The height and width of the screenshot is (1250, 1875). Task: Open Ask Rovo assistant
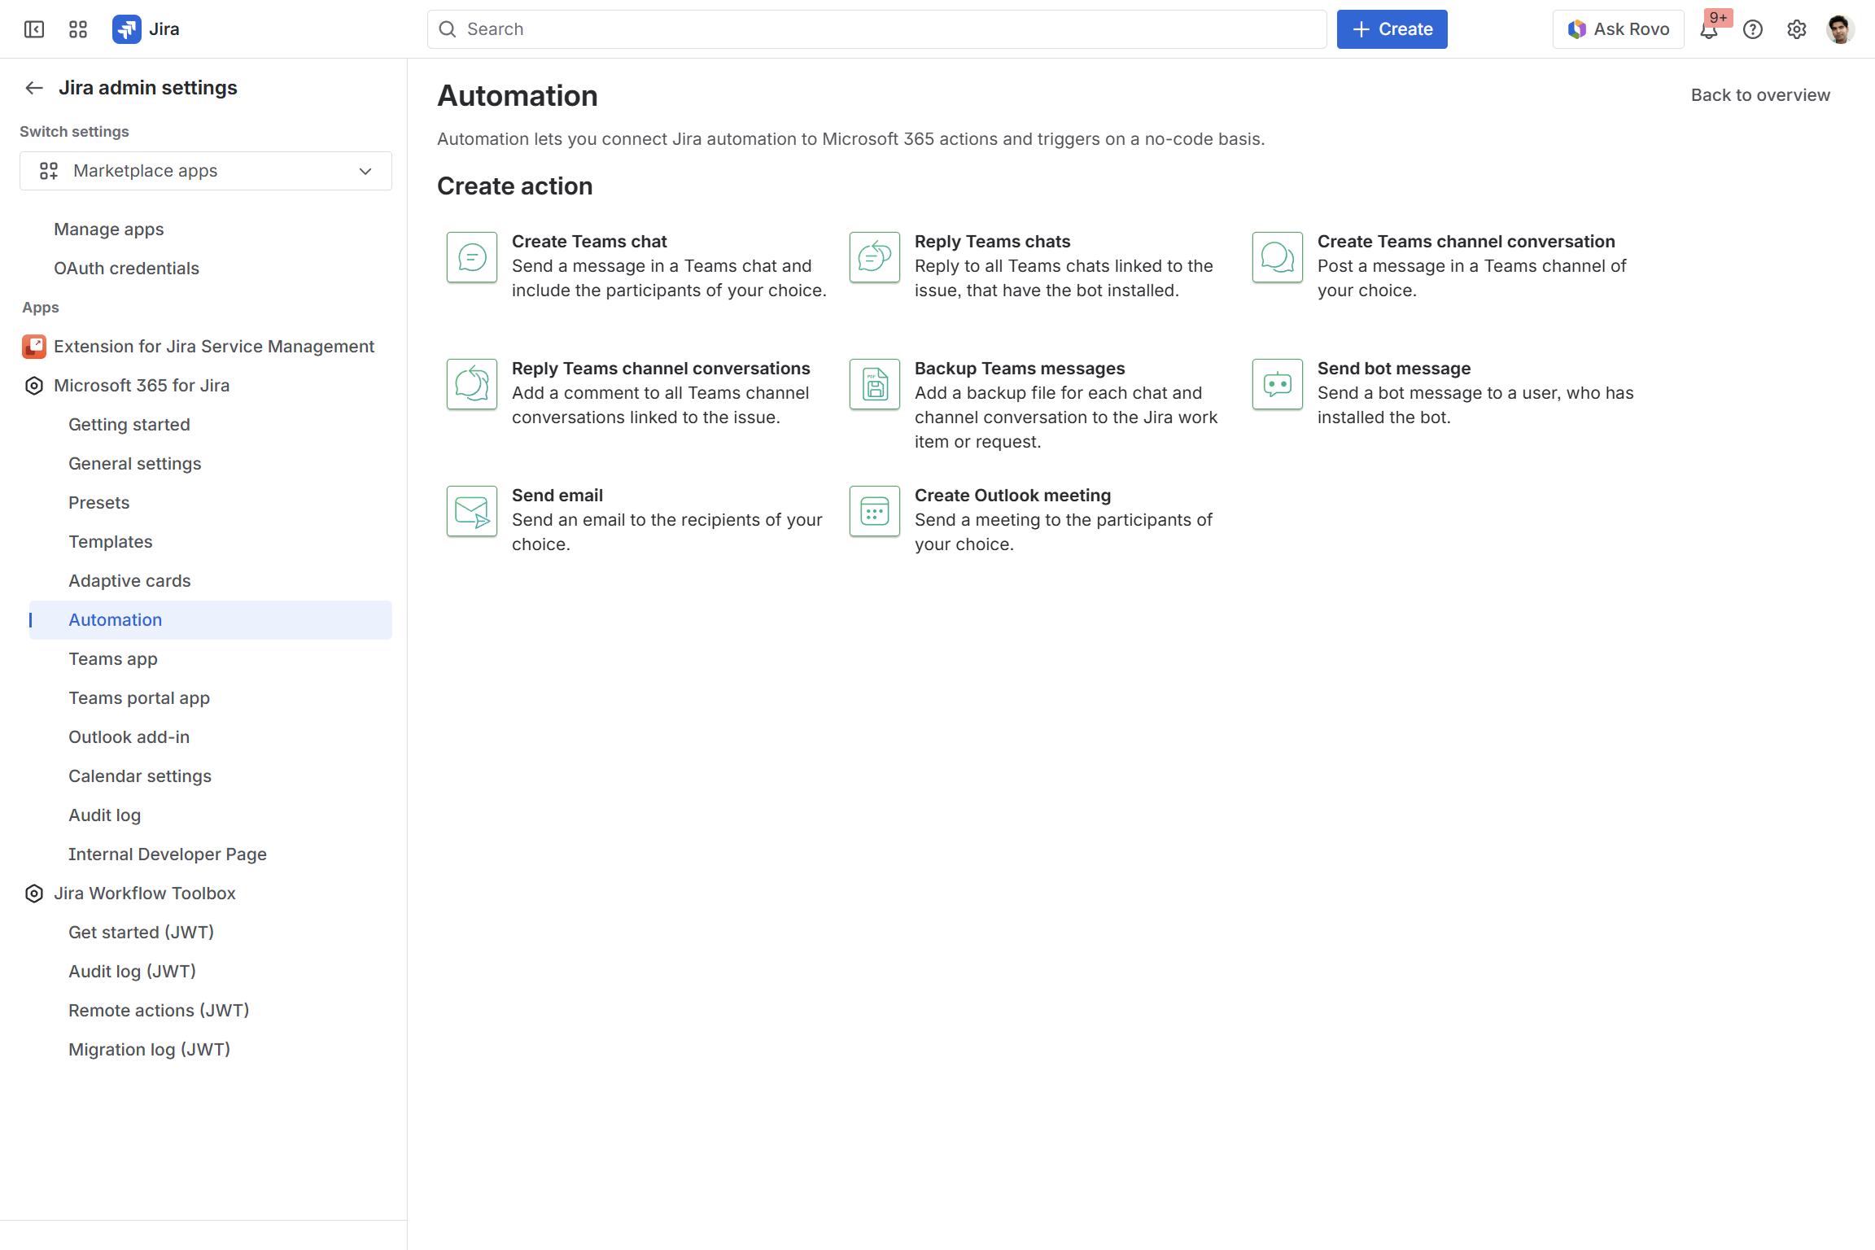click(1619, 29)
